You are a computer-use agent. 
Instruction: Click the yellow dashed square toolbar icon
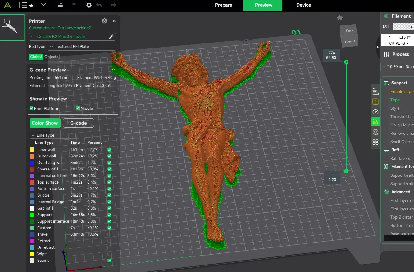pyautogui.click(x=375, y=102)
